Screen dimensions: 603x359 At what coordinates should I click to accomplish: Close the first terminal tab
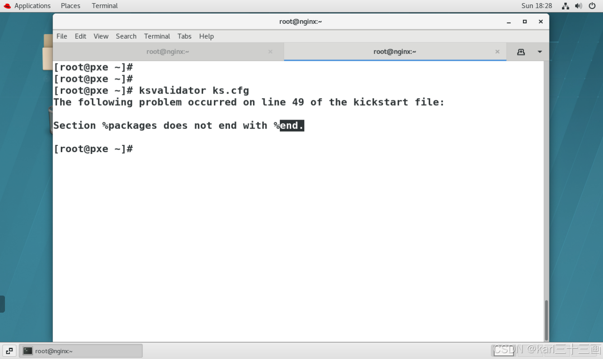click(270, 52)
